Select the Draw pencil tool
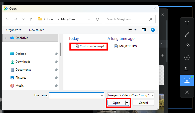This screenshot has width=195, height=113. [x=187, y=35]
